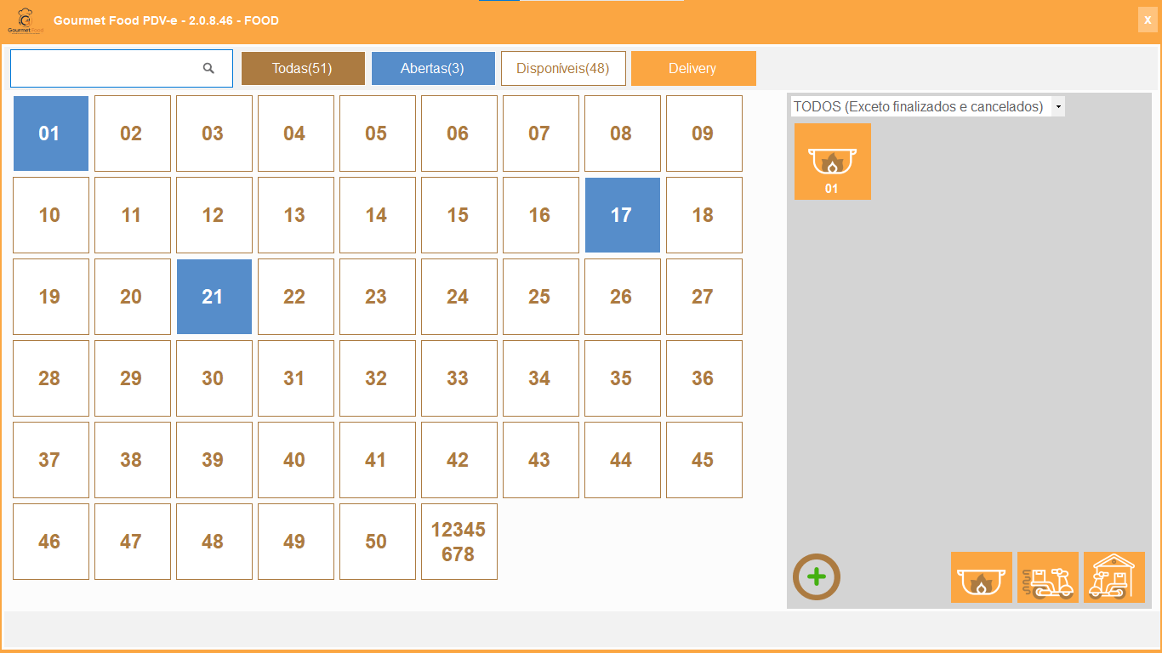Select table 33

[459, 378]
